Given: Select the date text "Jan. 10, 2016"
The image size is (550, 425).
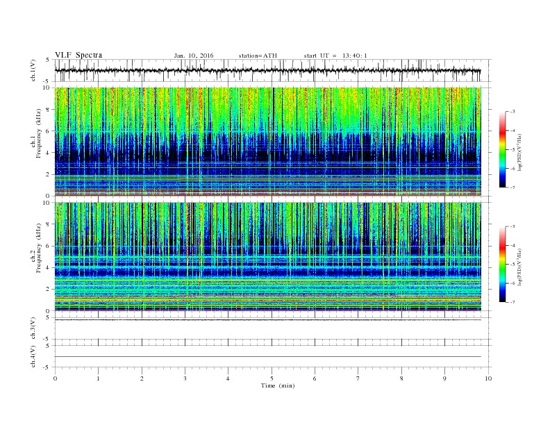Looking at the screenshot, I should click(194, 56).
